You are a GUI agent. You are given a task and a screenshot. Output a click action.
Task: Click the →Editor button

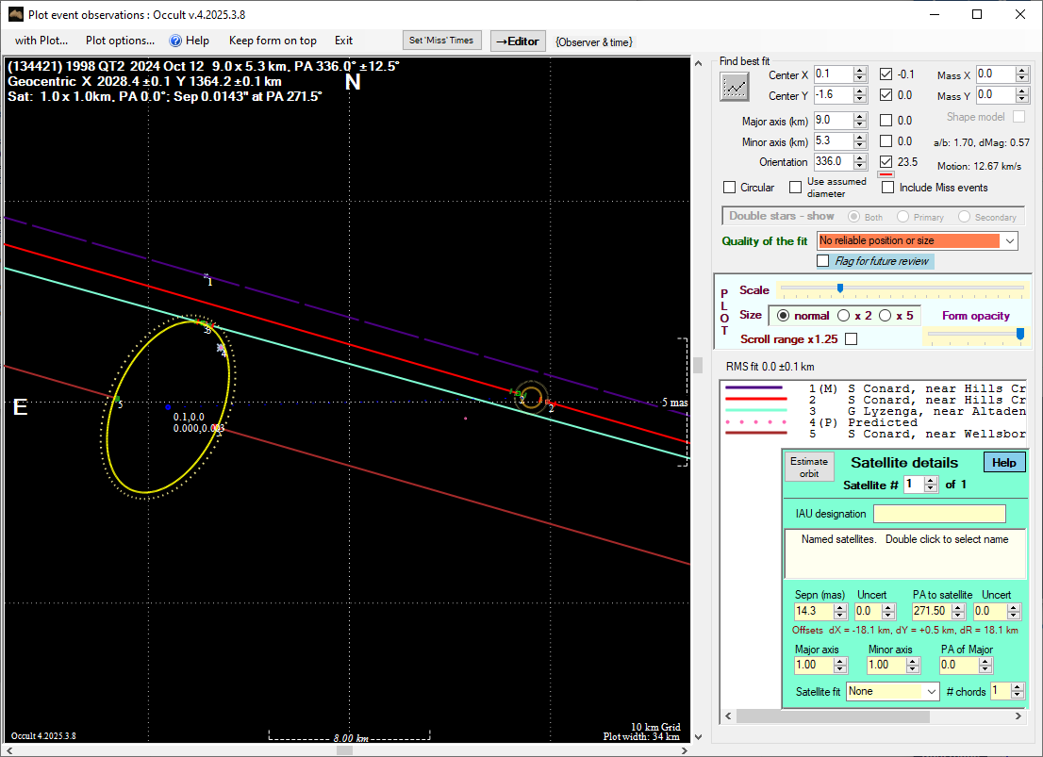[518, 41]
